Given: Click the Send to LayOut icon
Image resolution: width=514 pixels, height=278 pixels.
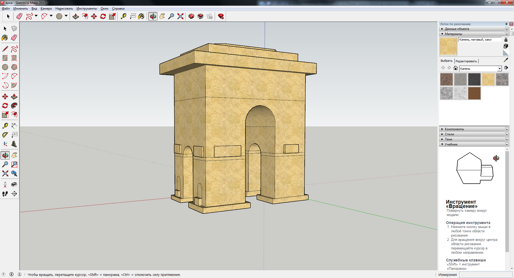Looking at the screenshot, I should pos(210,16).
